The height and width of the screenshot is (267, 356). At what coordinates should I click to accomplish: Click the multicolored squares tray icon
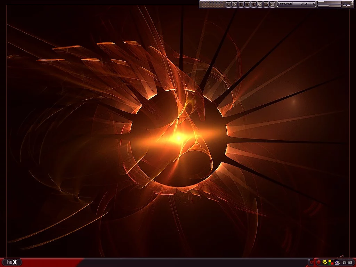(330, 262)
